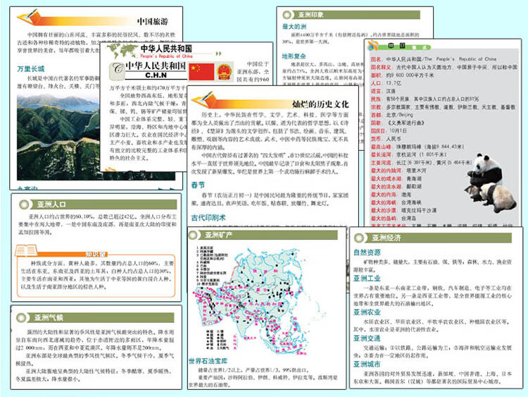Click the 最高山峰 label
Image resolution: width=528 pixels, height=397 pixels.
(x=381, y=147)
